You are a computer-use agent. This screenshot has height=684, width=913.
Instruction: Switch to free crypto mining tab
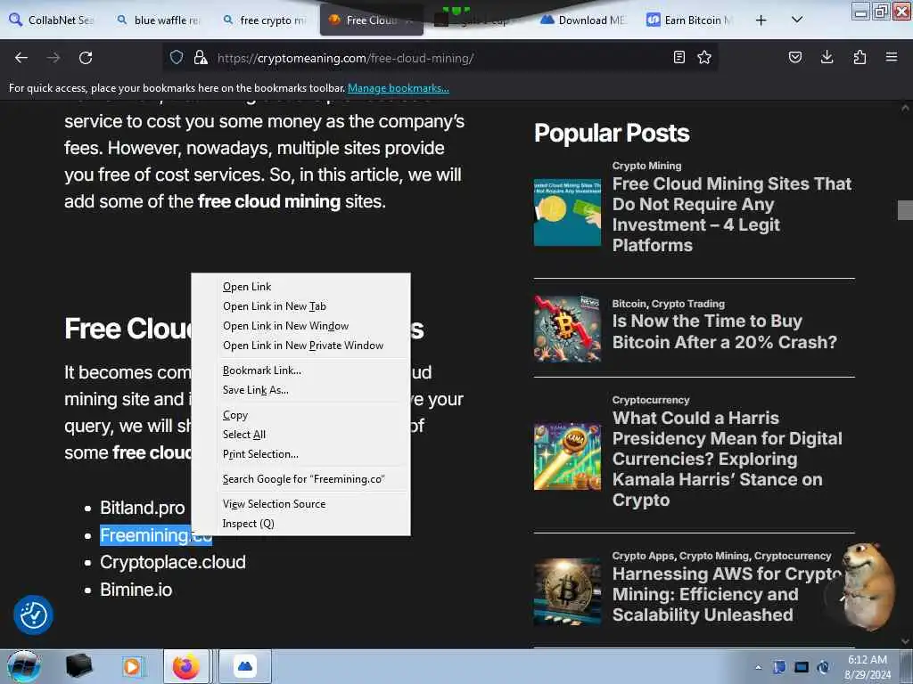coord(265,20)
